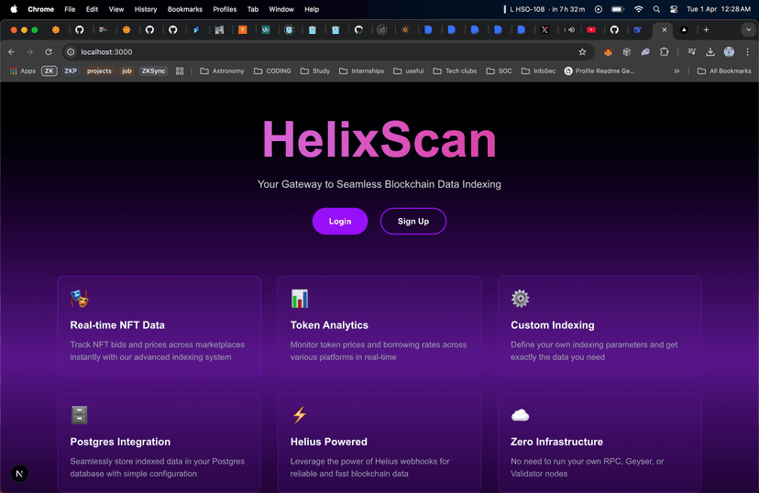Reload the localhost page
Screen dimensions: 759x493
(x=49, y=51)
